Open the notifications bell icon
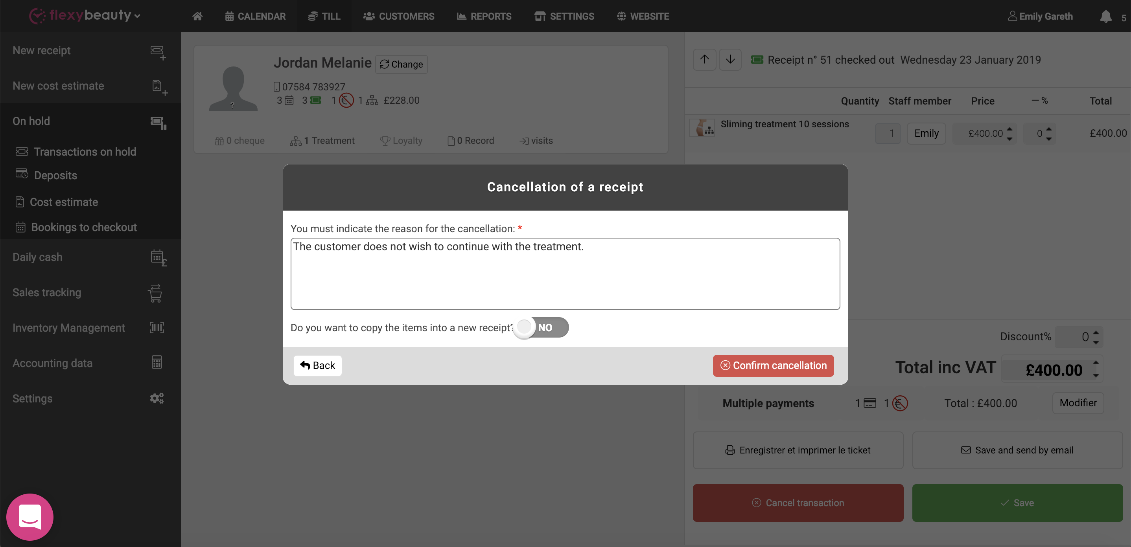 [x=1105, y=16]
